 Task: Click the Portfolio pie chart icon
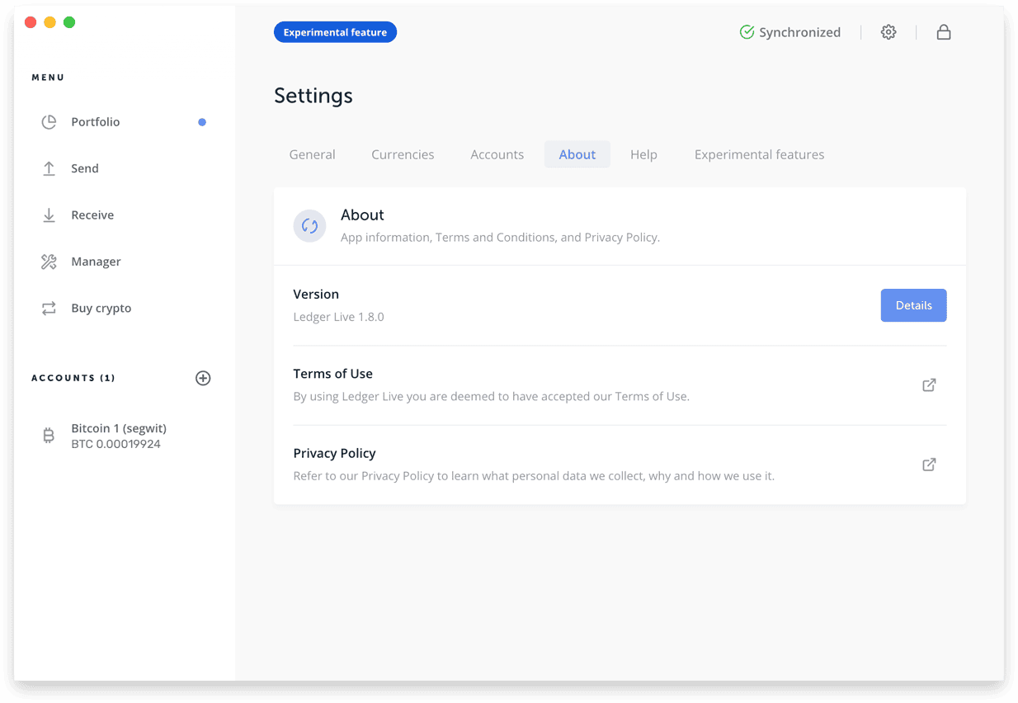pos(49,122)
